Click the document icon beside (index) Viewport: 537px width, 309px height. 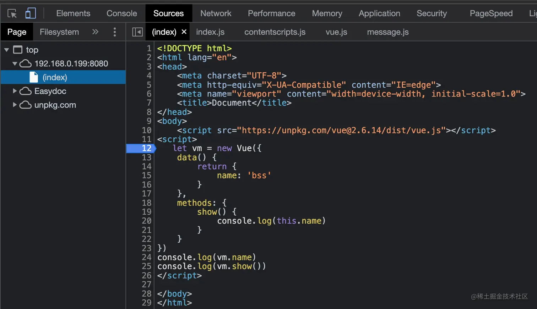point(34,77)
